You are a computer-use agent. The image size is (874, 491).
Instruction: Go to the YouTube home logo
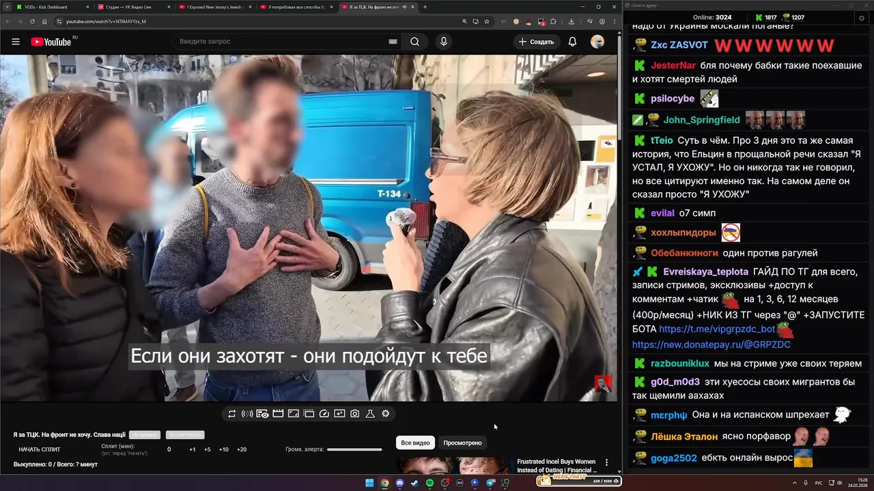click(51, 42)
